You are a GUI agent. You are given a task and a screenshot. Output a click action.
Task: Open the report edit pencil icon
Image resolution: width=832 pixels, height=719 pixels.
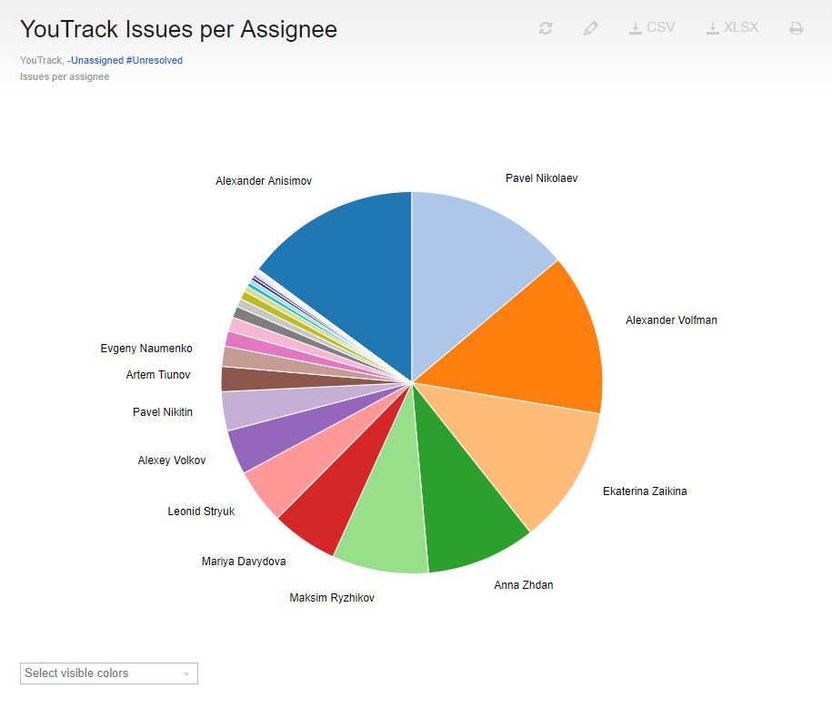(590, 27)
